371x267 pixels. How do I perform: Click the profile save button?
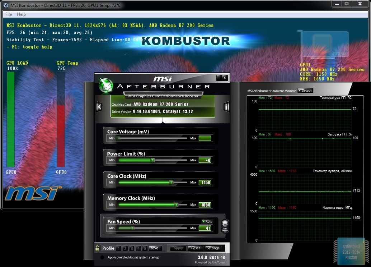pos(154,248)
